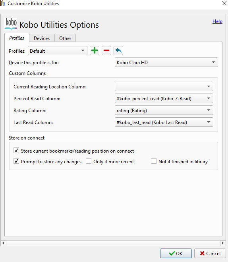Click the Cancel button

(x=210, y=253)
